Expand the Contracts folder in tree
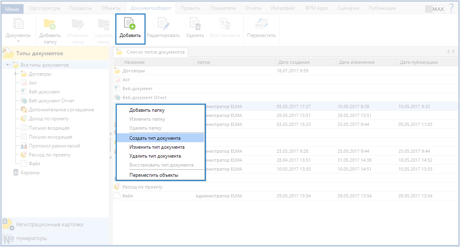Screen dimensions: 460x247 (x=15, y=74)
